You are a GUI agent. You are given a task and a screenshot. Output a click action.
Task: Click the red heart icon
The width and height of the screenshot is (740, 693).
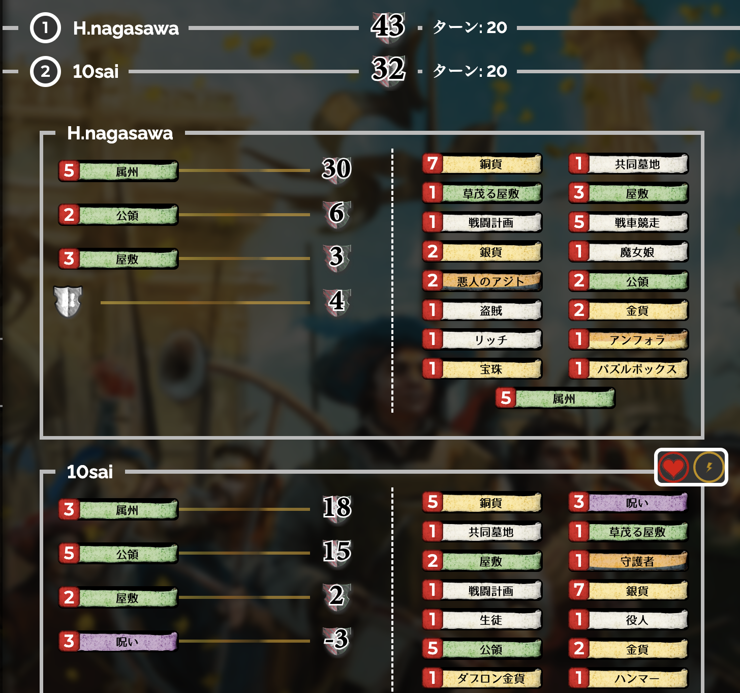pos(673,467)
